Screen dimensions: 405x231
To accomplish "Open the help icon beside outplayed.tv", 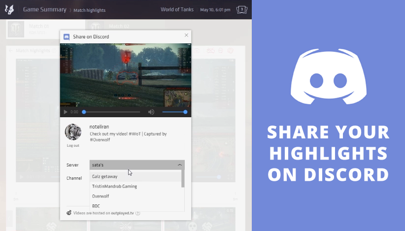I will pyautogui.click(x=138, y=213).
